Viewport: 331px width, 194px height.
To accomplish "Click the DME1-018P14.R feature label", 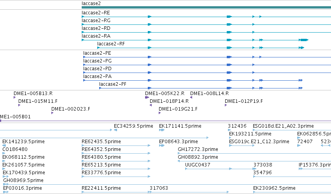I will click(x=169, y=101).
